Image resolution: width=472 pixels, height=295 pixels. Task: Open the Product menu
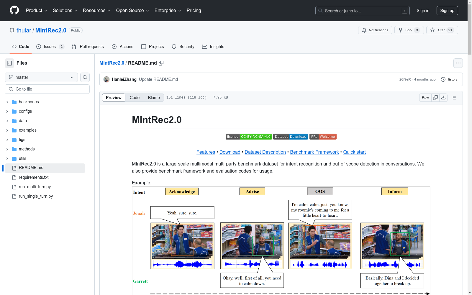(x=37, y=10)
